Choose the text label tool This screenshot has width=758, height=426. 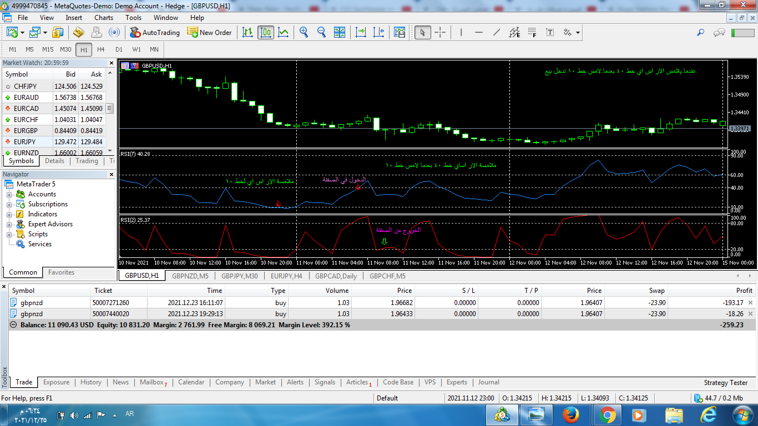click(550, 32)
